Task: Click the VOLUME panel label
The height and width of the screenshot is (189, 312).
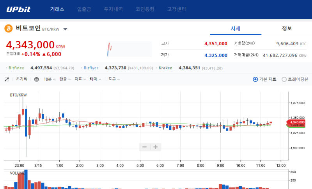Action: pos(17,173)
